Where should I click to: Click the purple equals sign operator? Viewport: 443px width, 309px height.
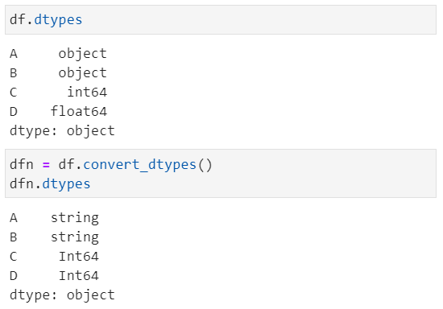(x=46, y=165)
